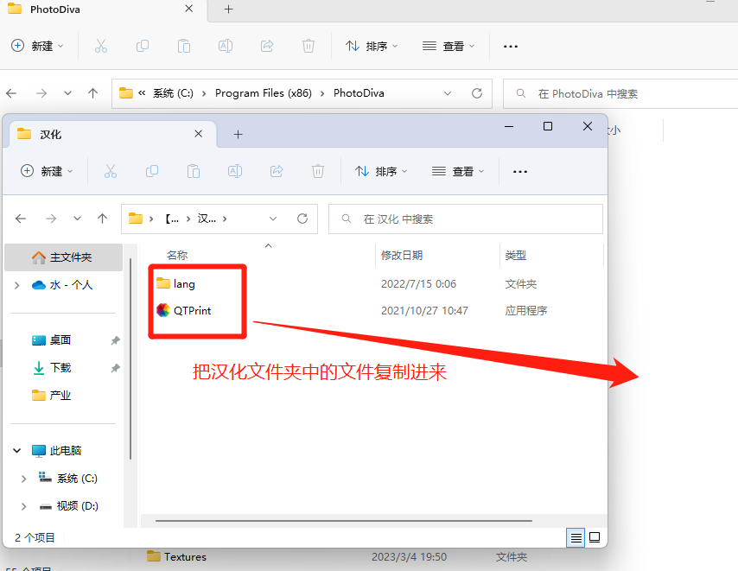Screen dimensions: 738x571
Task: Go forward in 汉化 window navigation
Action: tap(51, 219)
